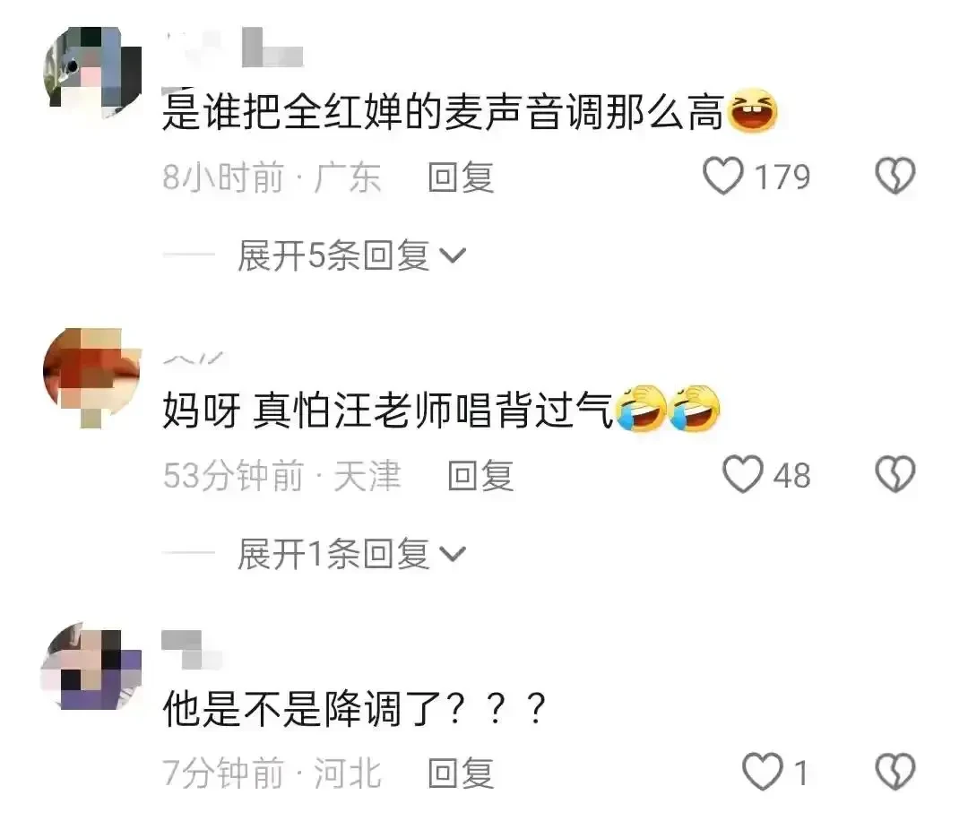Like the 汪老师 comment with 48 likes
The height and width of the screenshot is (821, 968).
tap(743, 475)
